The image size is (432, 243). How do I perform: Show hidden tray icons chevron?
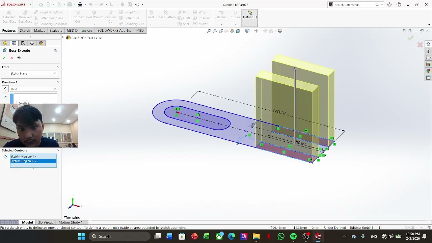345,237
